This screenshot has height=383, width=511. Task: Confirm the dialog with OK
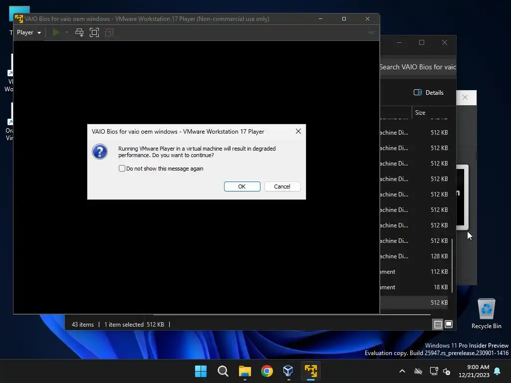point(242,187)
